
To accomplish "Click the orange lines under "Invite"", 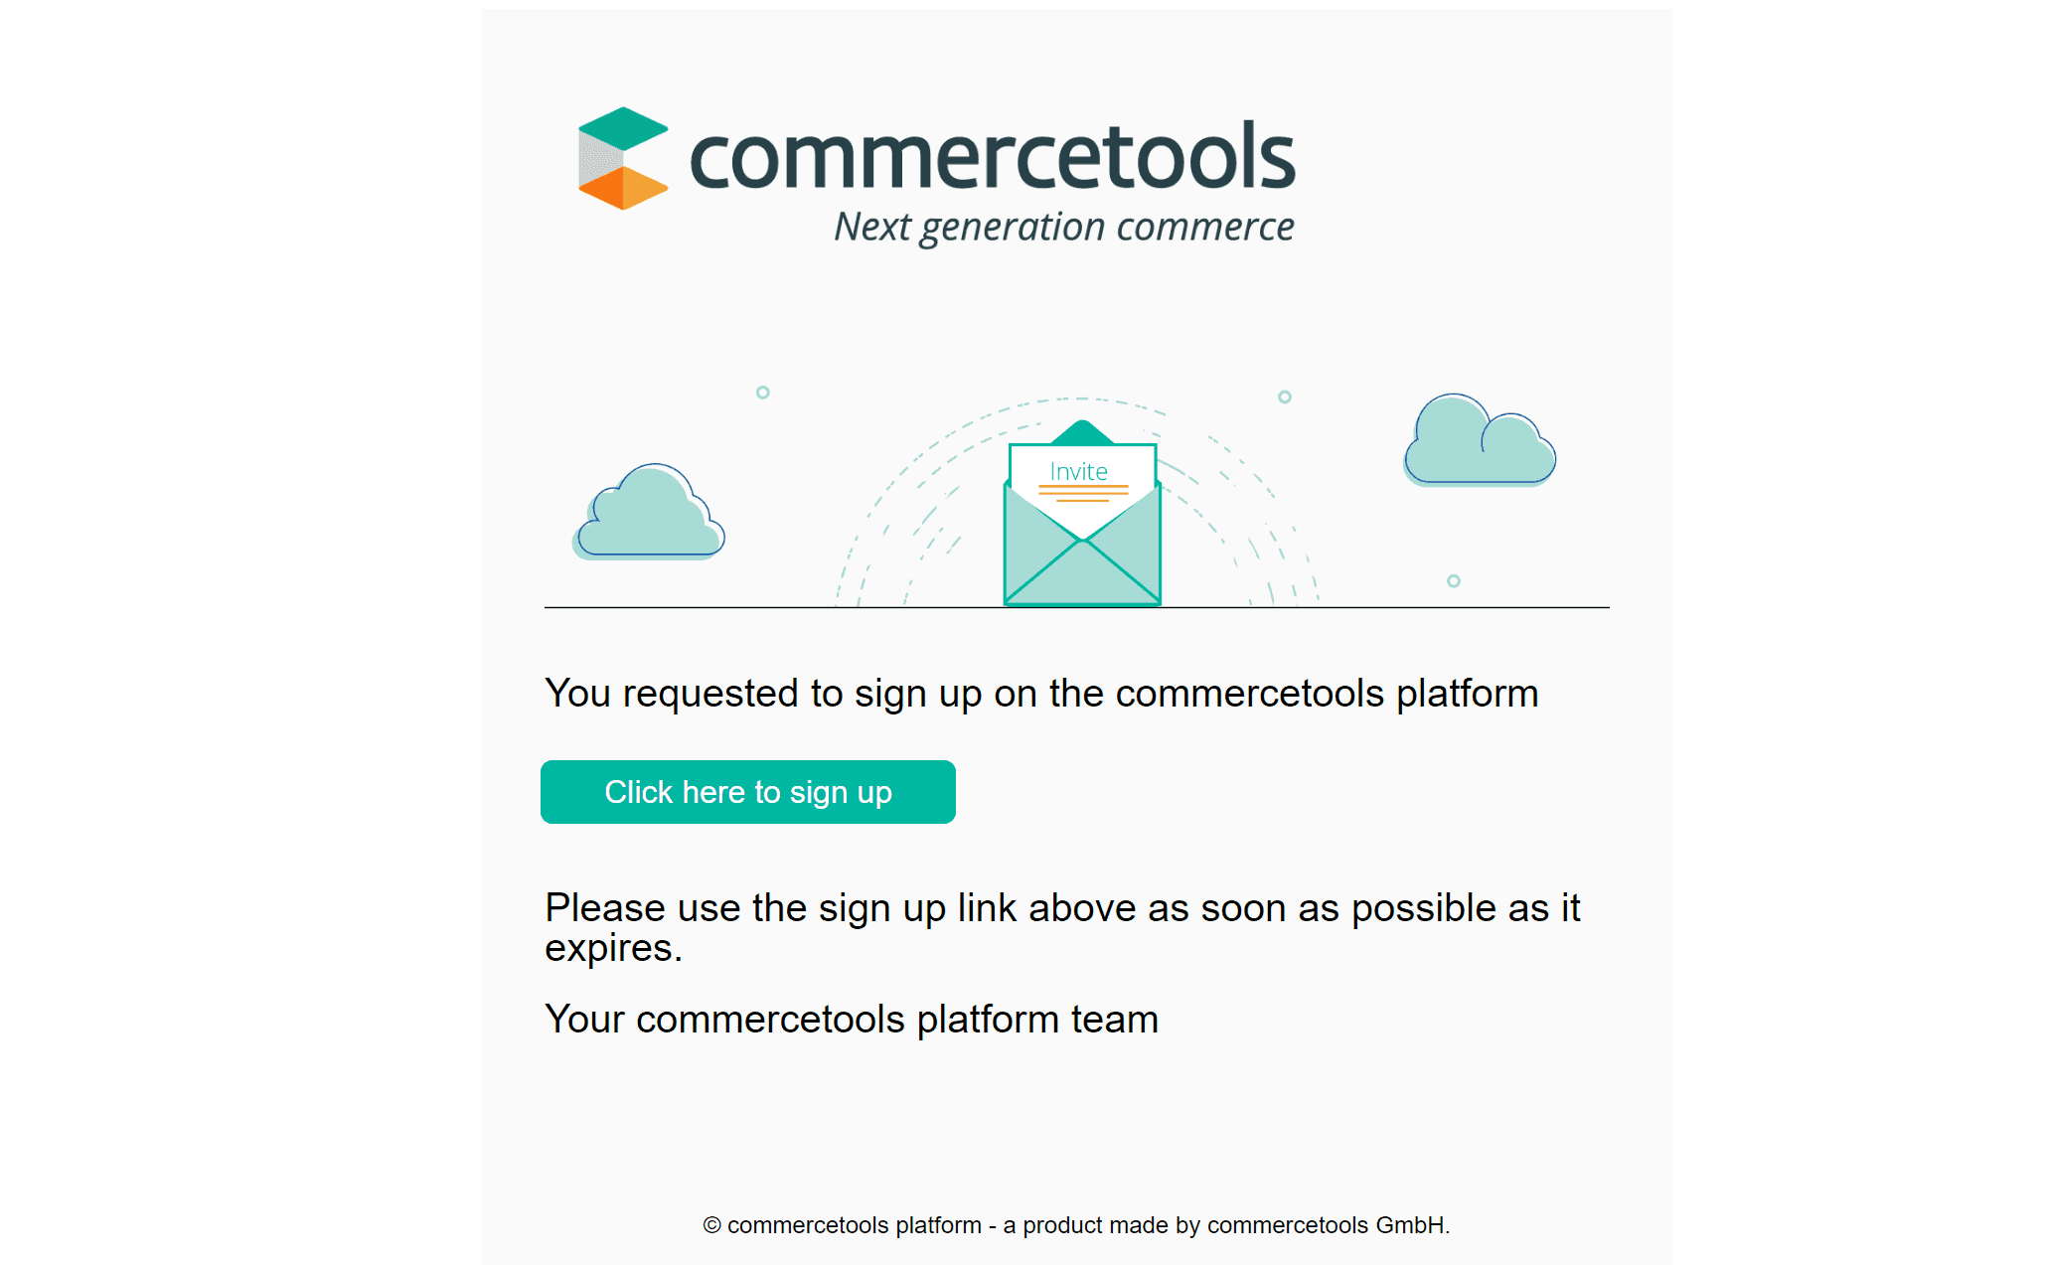I will click(1083, 493).
